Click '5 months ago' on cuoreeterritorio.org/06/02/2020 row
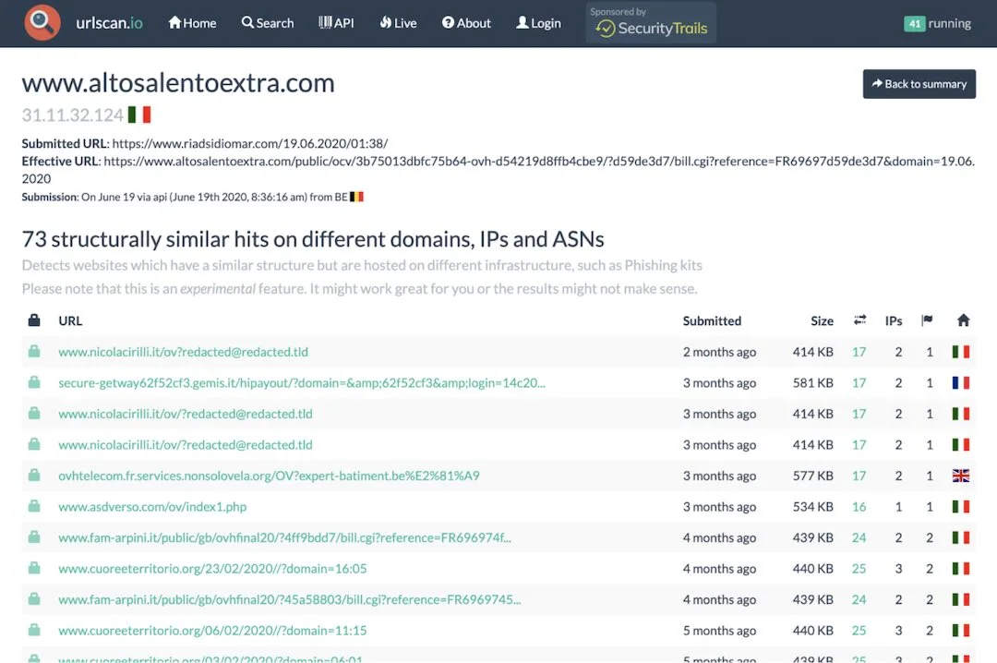997x663 pixels. pos(719,631)
